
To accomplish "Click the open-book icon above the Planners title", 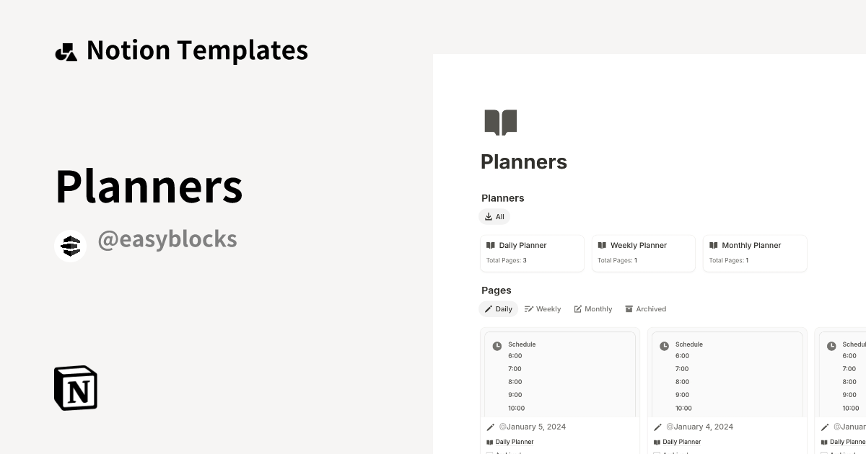I will click(500, 122).
